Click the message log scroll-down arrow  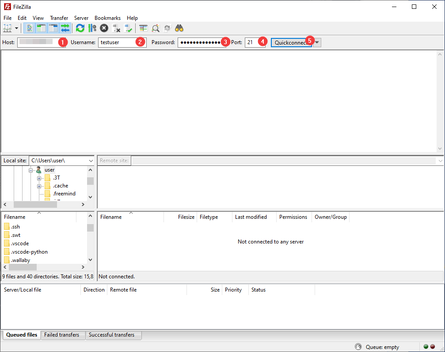pos(440,148)
